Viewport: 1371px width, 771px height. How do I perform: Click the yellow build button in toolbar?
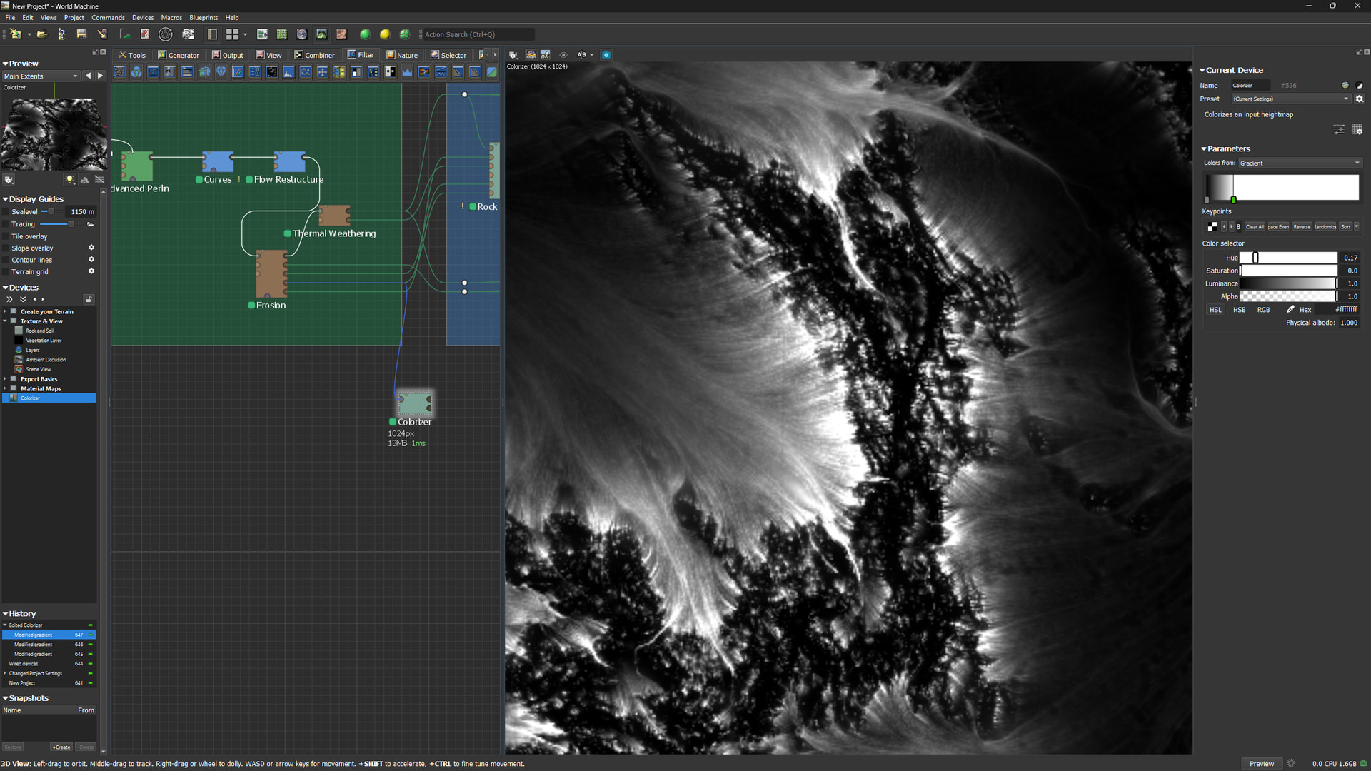(x=385, y=34)
